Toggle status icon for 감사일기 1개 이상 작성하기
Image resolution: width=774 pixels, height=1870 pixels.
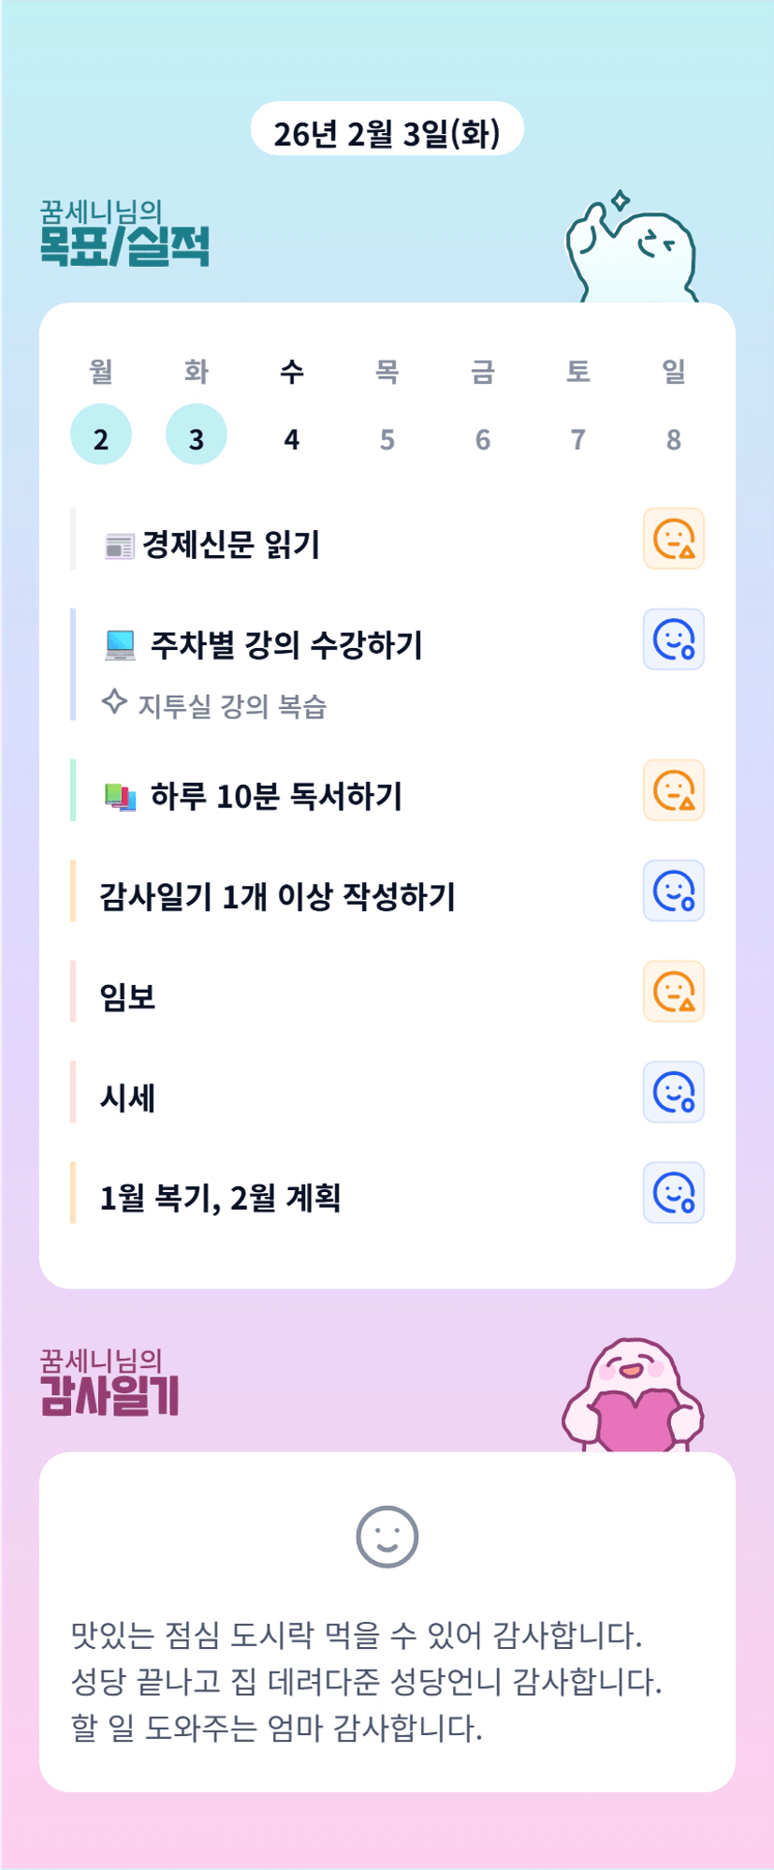[673, 891]
